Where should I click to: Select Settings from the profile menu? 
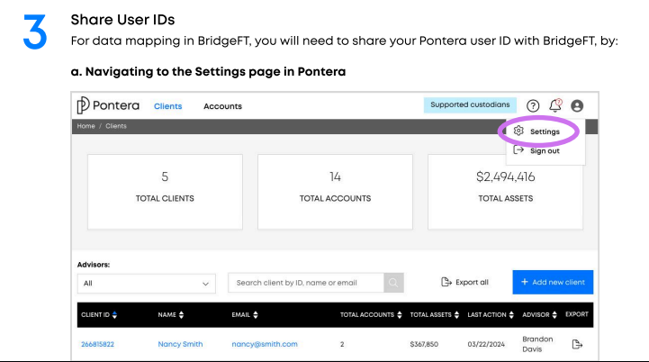pyautogui.click(x=536, y=131)
